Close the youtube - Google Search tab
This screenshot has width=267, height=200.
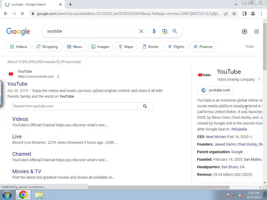[60, 4]
